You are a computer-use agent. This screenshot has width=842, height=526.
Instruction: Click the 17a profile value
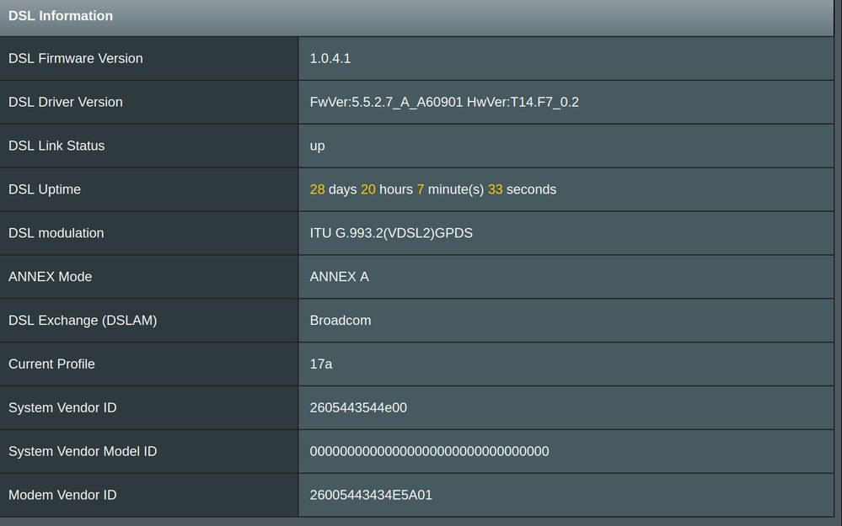[320, 364]
